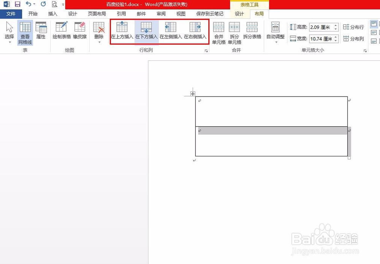Image resolution: width=380 pixels, height=264 pixels.
Task: Activate the 橡皮擦 eraser tool
Action: pyautogui.click(x=80, y=30)
